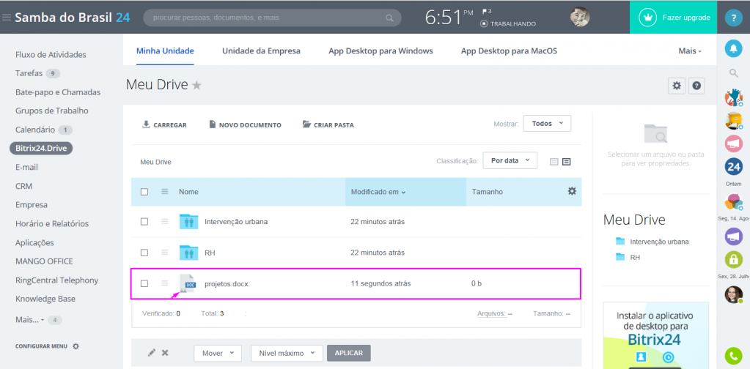
Task: Sort the table by Nome column
Action: click(x=188, y=192)
